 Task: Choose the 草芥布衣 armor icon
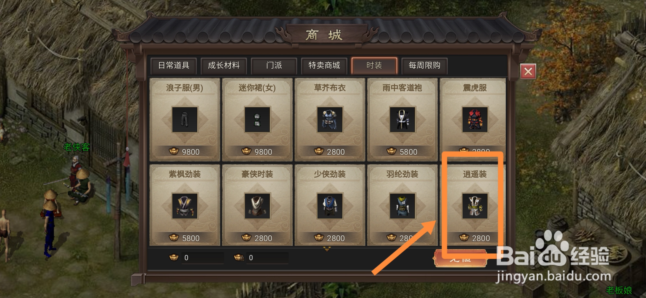(330, 119)
